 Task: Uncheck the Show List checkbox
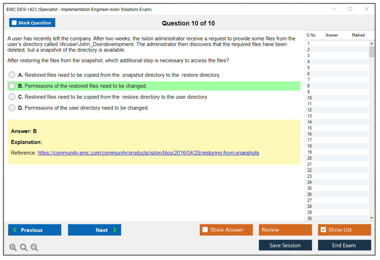click(323, 230)
